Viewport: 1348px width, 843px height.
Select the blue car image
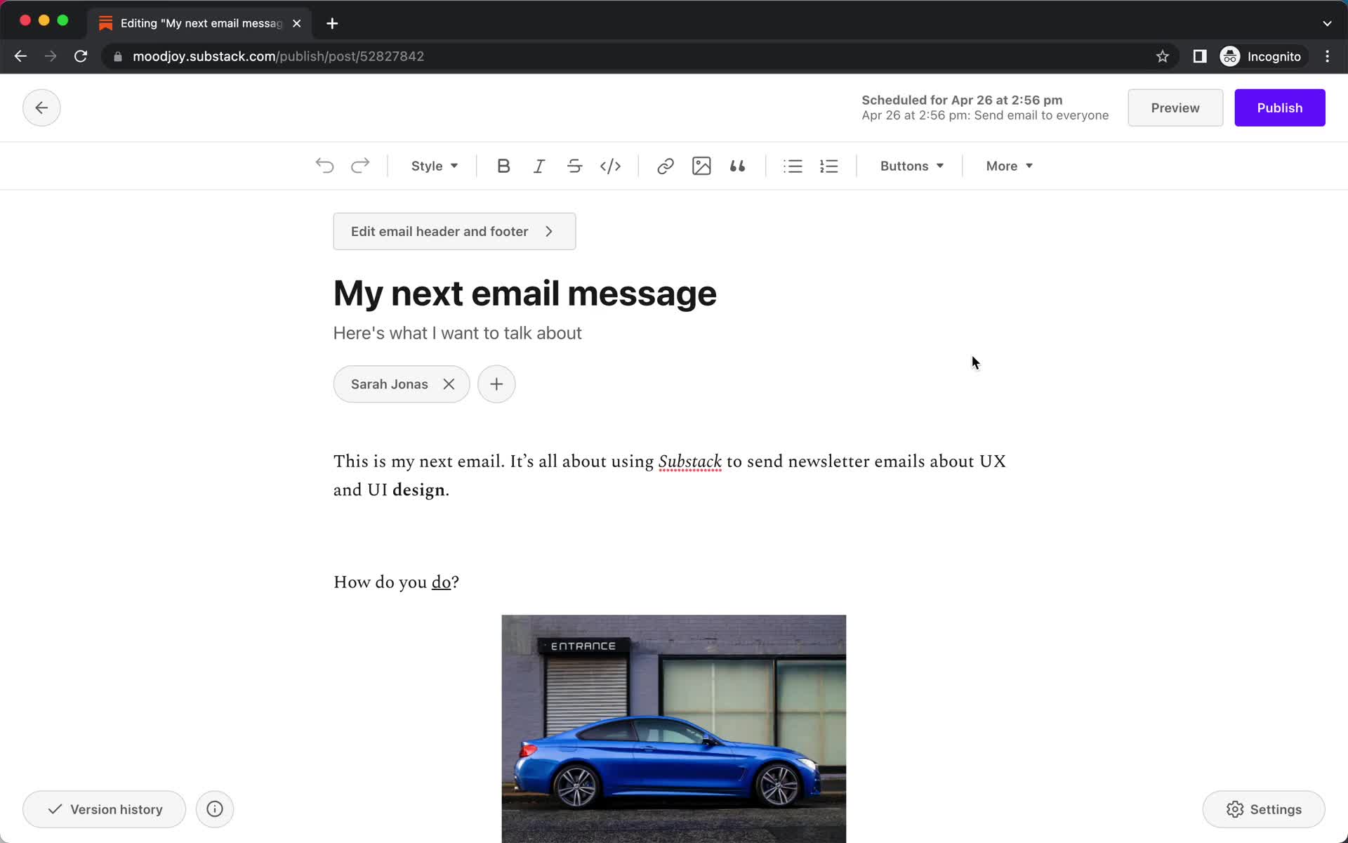(673, 728)
